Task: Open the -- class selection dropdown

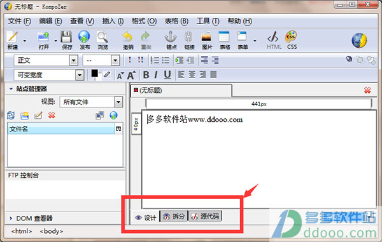Action: click(x=115, y=60)
